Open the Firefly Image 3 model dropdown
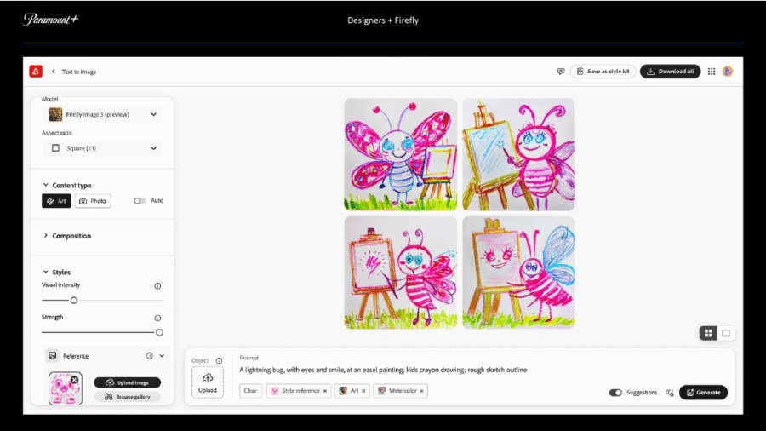This screenshot has height=431, width=766. click(102, 114)
